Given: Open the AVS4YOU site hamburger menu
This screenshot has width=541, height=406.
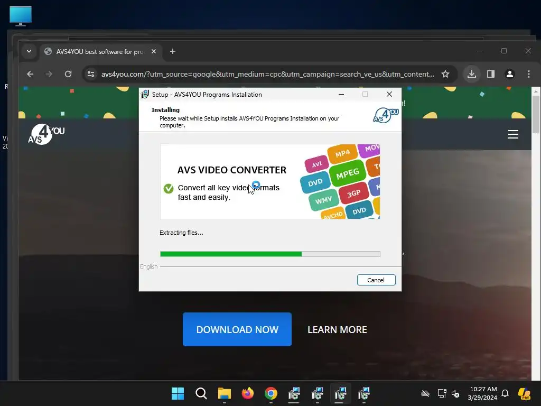Looking at the screenshot, I should [513, 134].
